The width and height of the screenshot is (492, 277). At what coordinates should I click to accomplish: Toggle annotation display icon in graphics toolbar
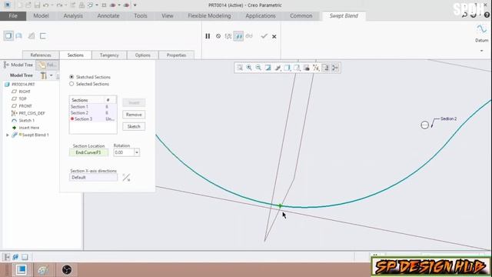[x=326, y=68]
